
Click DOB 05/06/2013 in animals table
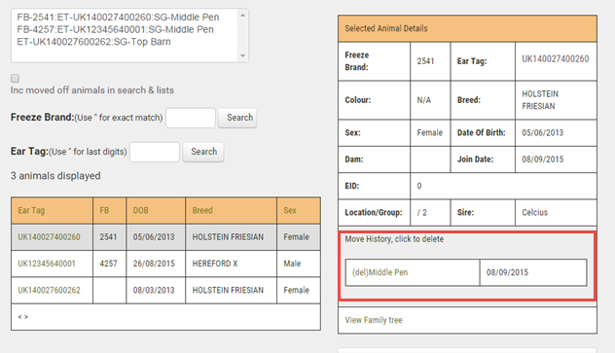(154, 237)
